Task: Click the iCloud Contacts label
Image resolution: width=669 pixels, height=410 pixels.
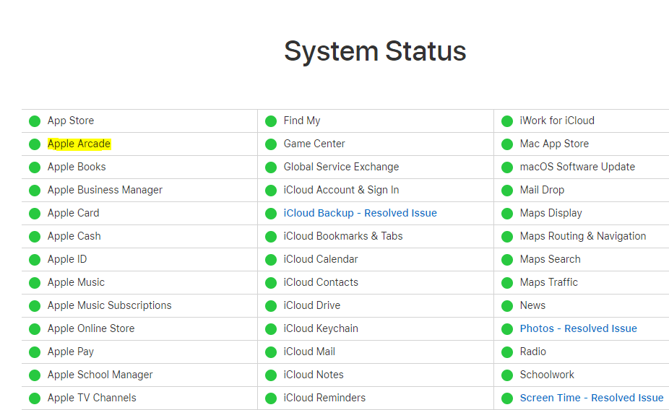Action: (321, 282)
